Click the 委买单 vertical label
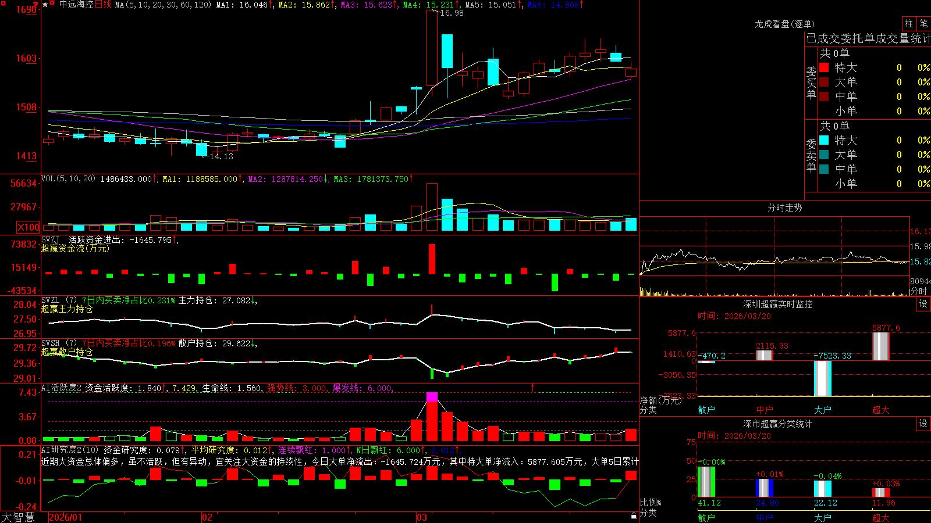Viewport: 931px width, 523px height. tap(811, 83)
